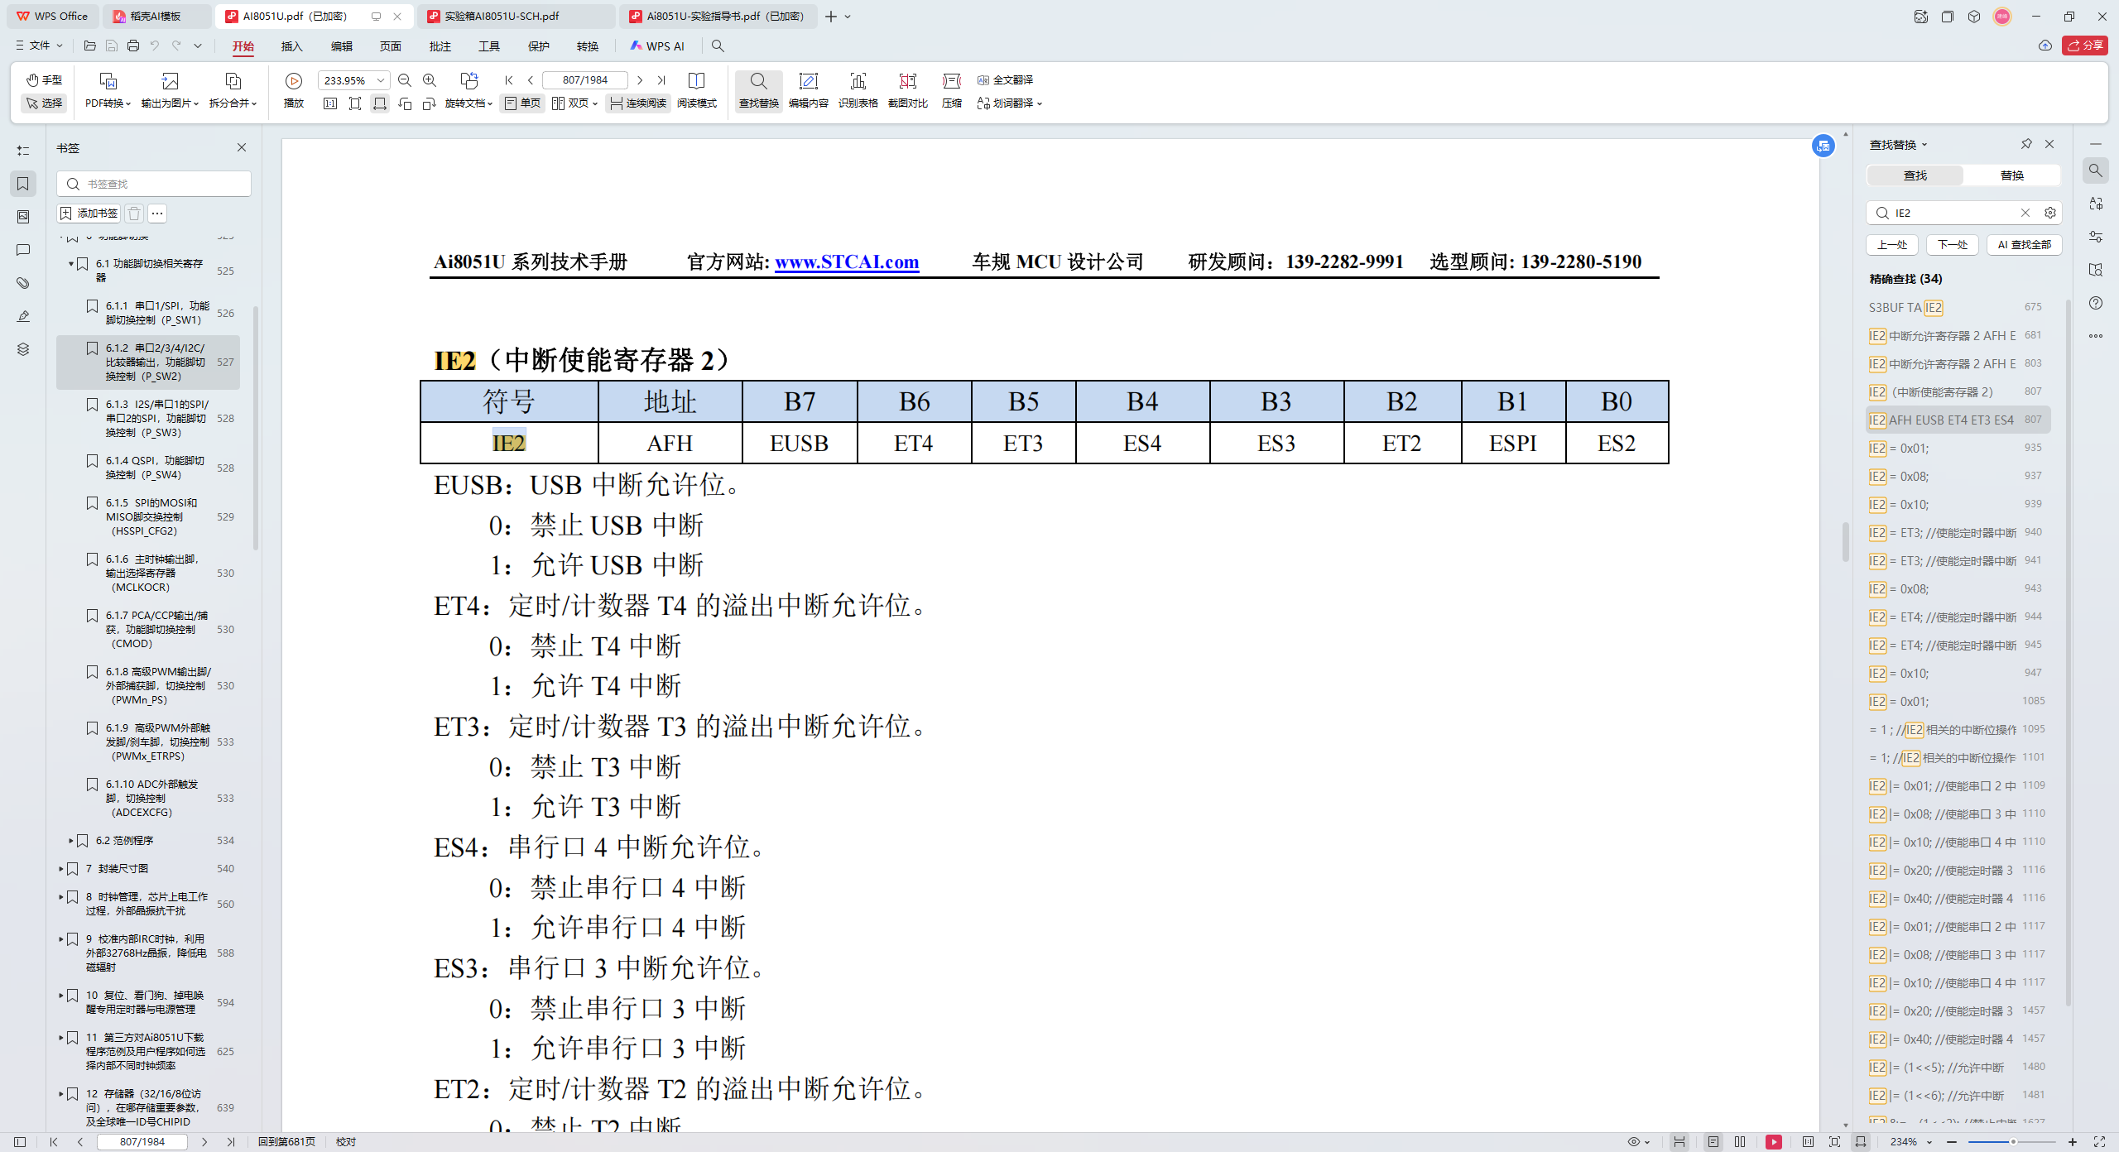
Task: Open the www.STCAI.com hyperlink
Action: (846, 262)
